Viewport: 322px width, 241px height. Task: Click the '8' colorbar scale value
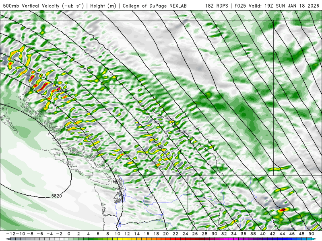click(x=107, y=234)
